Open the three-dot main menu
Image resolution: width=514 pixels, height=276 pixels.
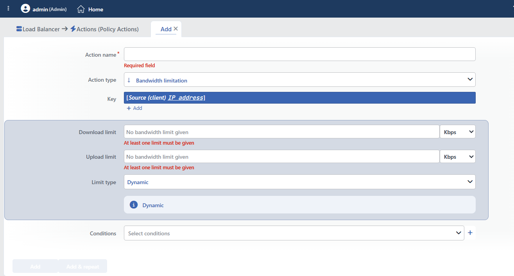tap(9, 9)
